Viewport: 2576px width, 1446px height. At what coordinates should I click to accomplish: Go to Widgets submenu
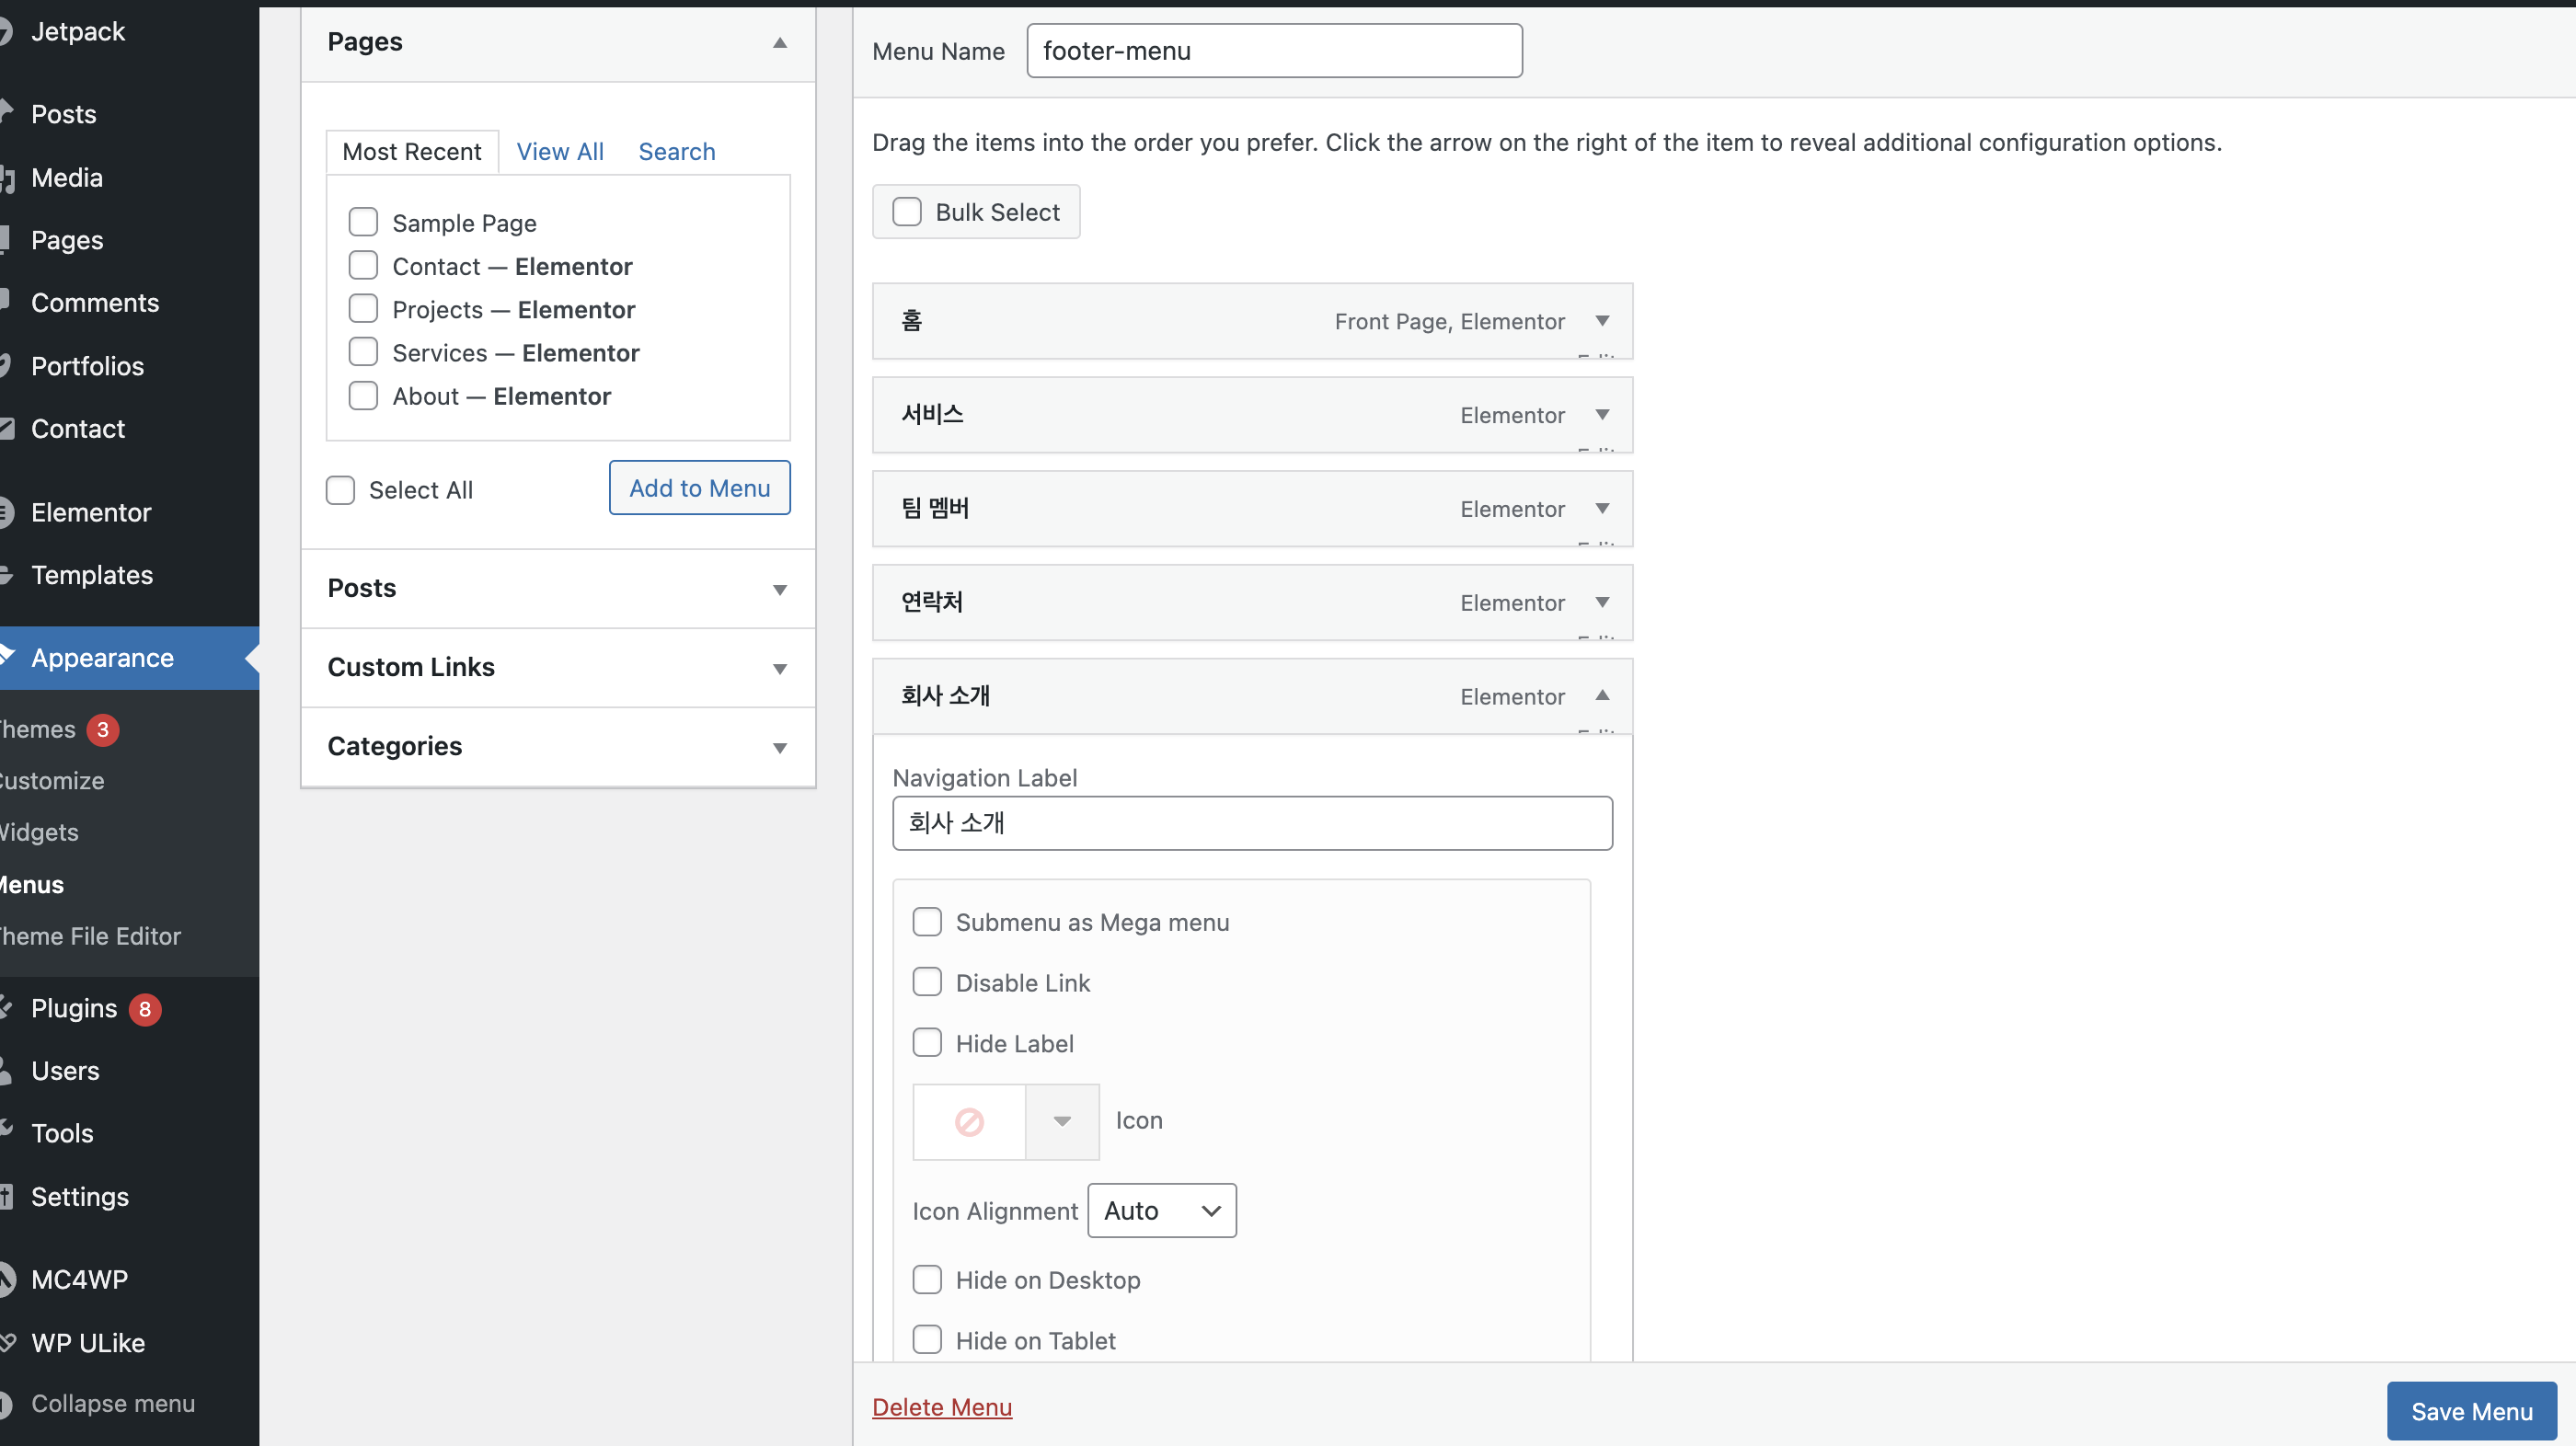click(x=39, y=833)
